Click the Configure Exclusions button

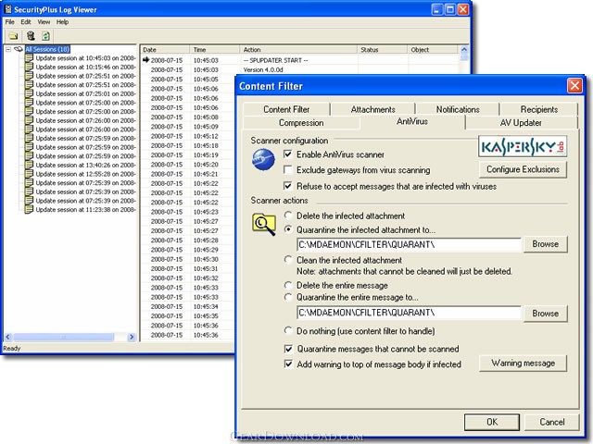click(523, 169)
